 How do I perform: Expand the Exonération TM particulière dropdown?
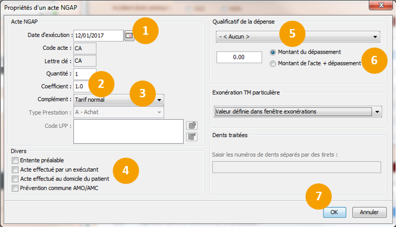click(x=378, y=112)
